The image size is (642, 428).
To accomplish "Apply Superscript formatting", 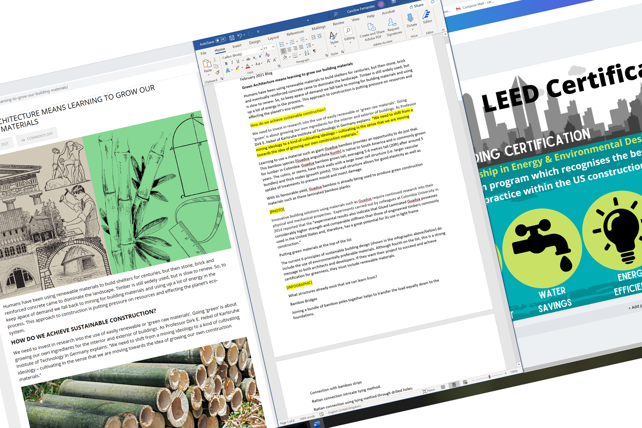I will 260,57.
